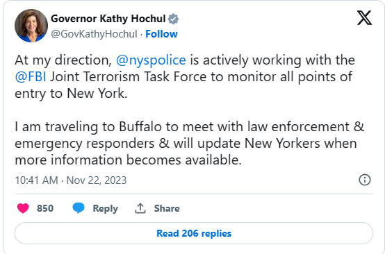Click the 850 likes count

(45, 208)
